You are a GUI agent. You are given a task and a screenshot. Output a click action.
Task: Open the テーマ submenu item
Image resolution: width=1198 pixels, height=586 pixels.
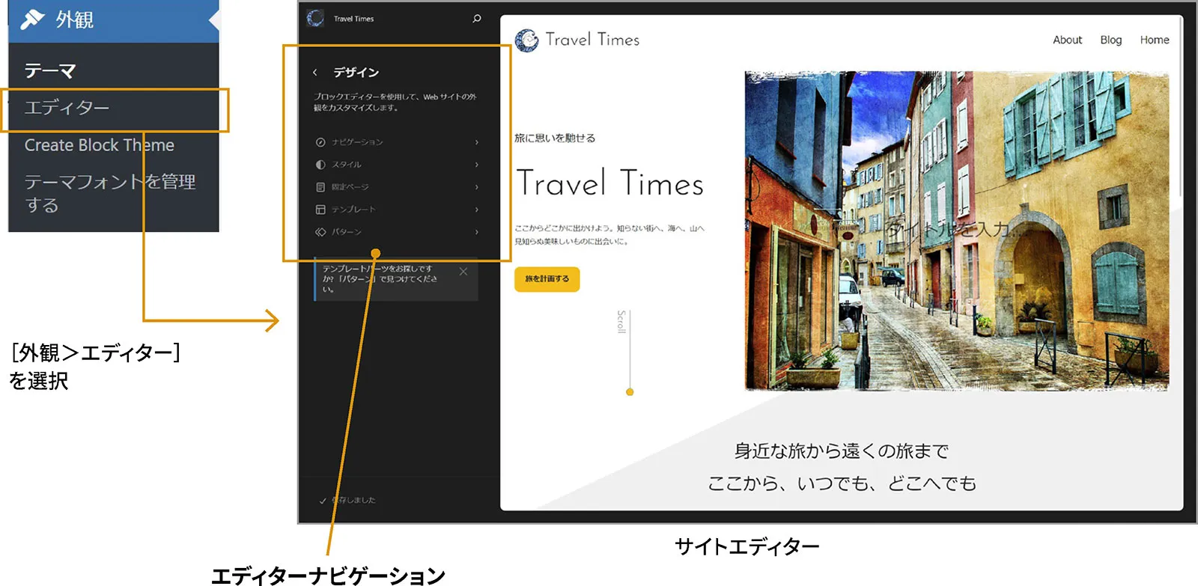pyautogui.click(x=50, y=70)
